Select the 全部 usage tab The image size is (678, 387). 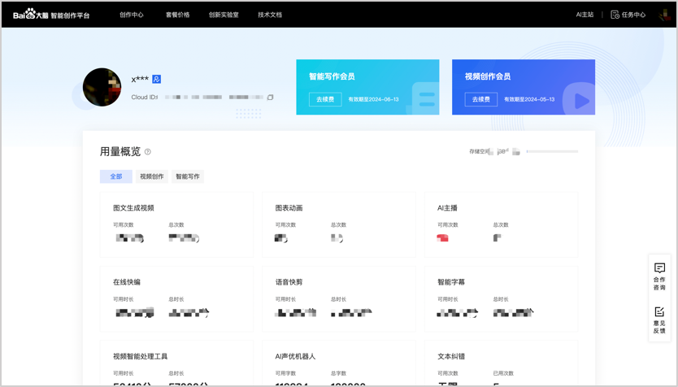click(x=116, y=176)
